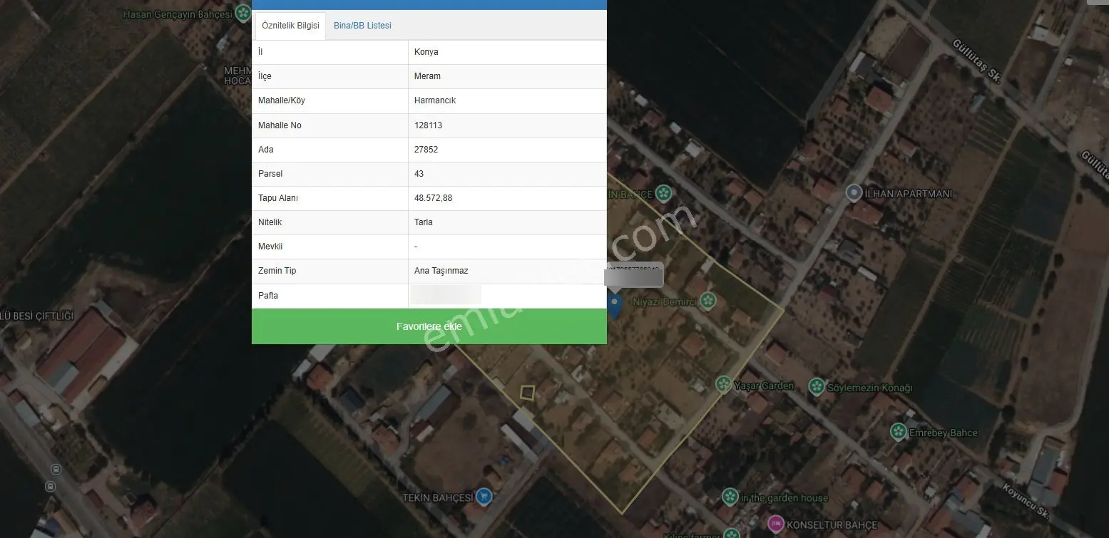Select the pink KONSELTUR BAHÇE marker
The image size is (1109, 538).
click(776, 524)
